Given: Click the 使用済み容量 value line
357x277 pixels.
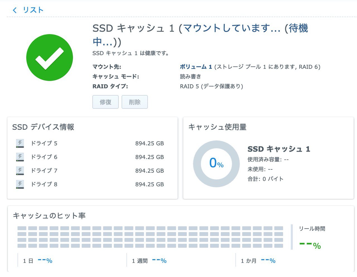Looking at the screenshot, I should 268,160.
